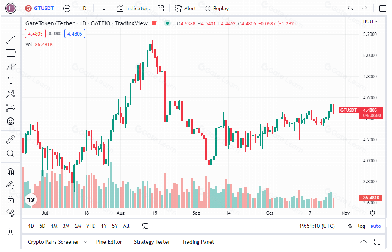Toggle lock all drawing tools
This screenshot has width=392, height=252.
tap(11, 199)
